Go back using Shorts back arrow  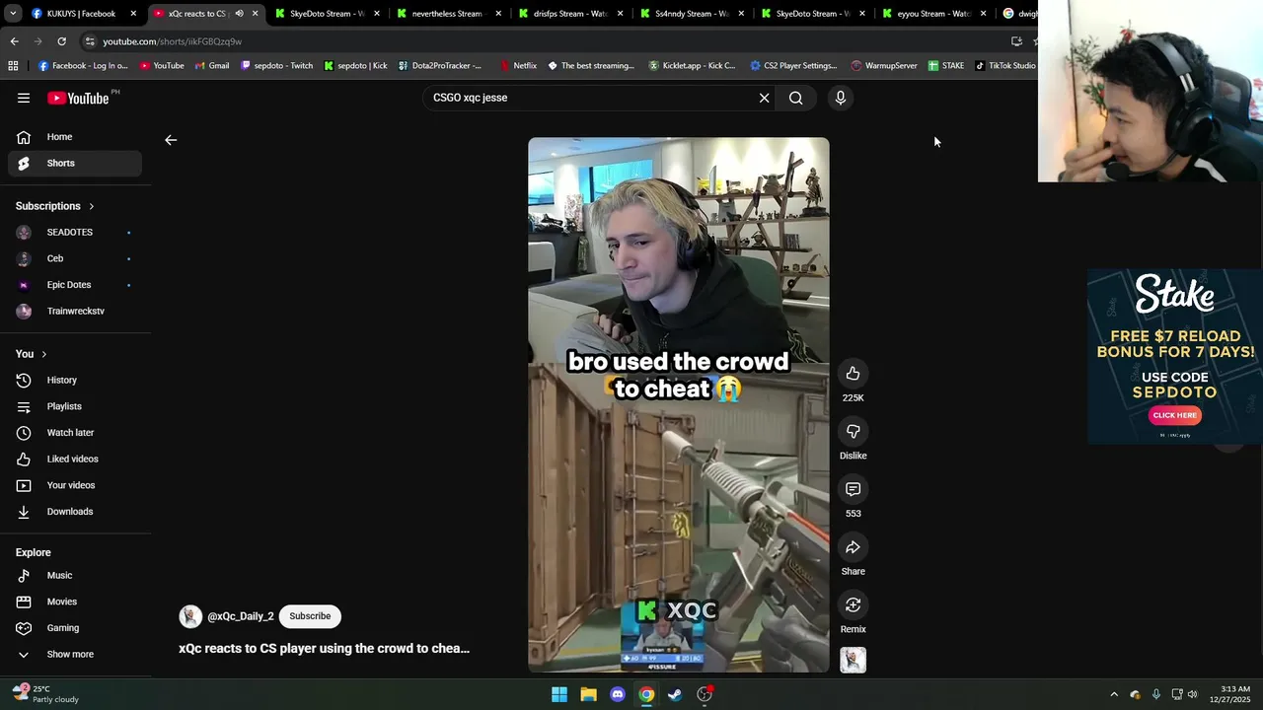[171, 140]
